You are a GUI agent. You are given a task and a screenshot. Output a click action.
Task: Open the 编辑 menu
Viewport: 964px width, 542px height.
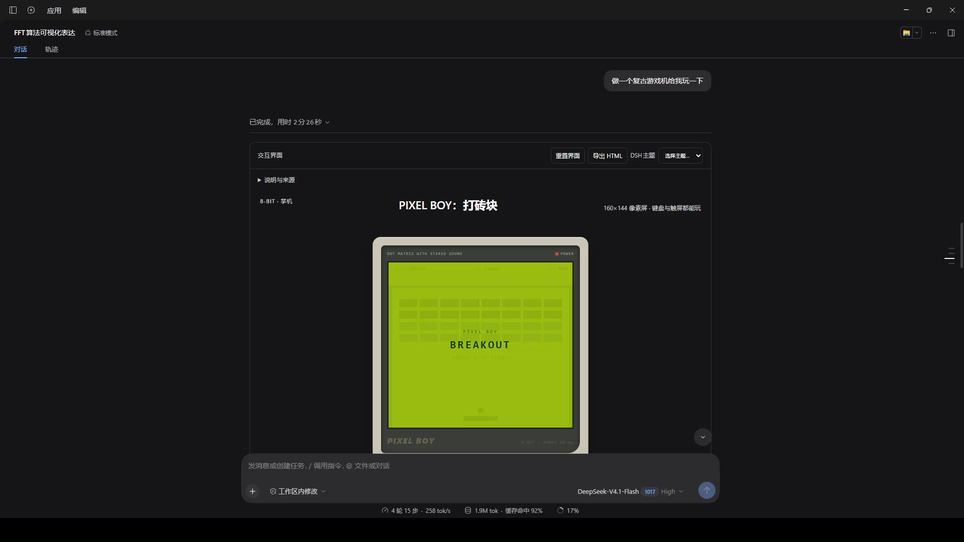[79, 11]
